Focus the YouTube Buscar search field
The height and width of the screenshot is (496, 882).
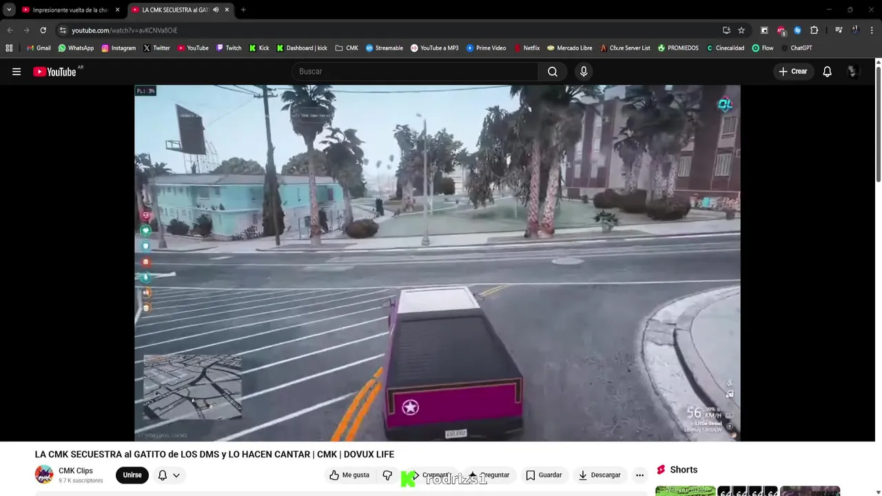(x=416, y=72)
